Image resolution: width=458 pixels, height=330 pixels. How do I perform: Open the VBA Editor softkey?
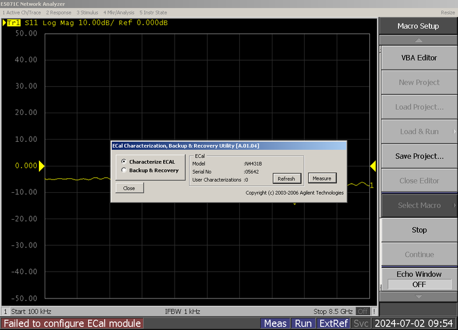click(x=419, y=58)
